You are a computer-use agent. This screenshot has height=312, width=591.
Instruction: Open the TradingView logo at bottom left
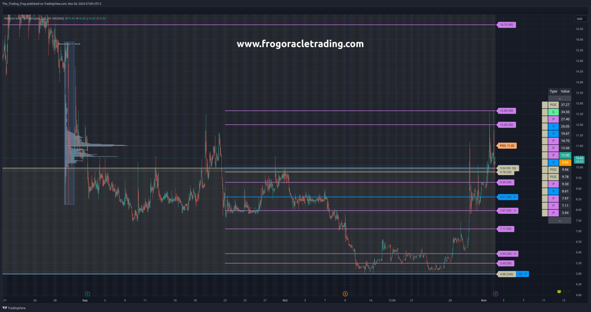point(14,308)
